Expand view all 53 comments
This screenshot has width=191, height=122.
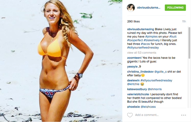click(x=142, y=53)
